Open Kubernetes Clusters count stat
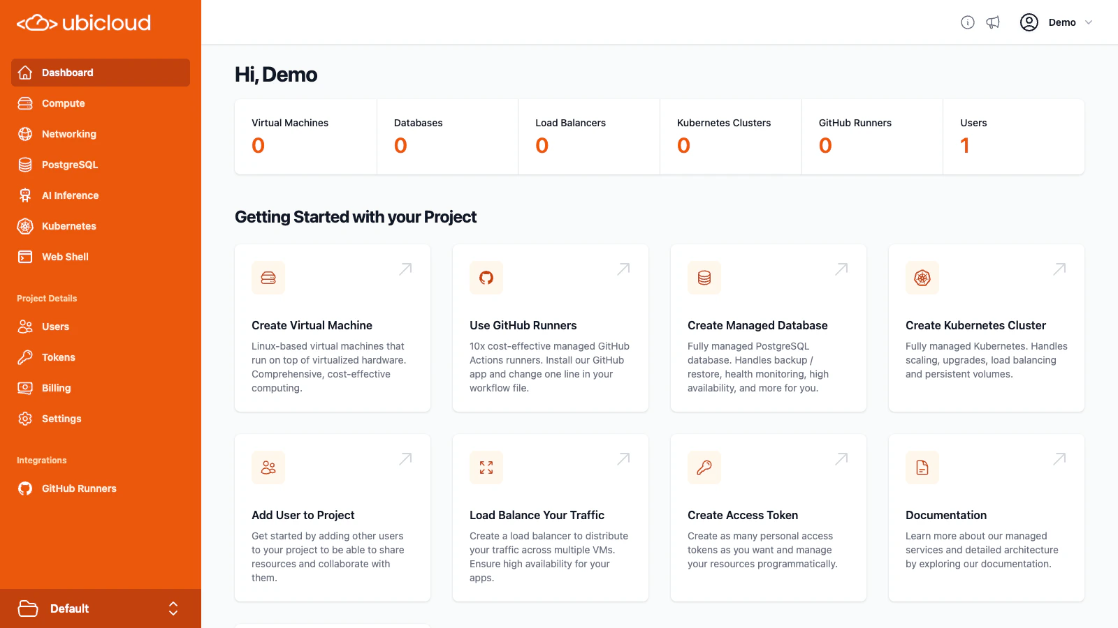The height and width of the screenshot is (628, 1118). (x=731, y=137)
